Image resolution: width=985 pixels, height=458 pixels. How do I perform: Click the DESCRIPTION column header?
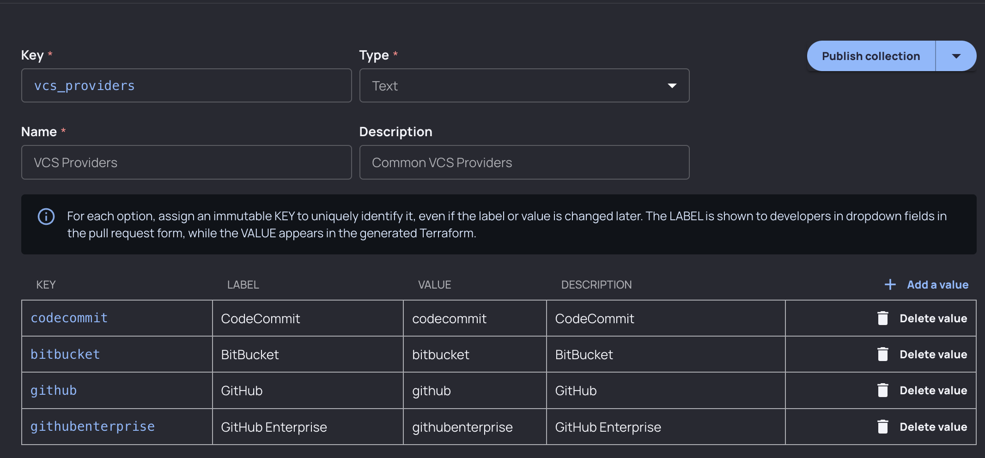pyautogui.click(x=596, y=285)
